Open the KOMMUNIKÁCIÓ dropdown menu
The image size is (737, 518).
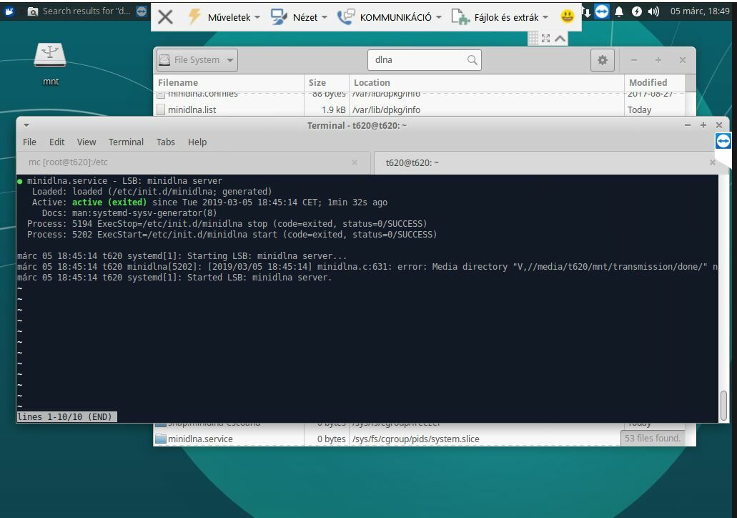click(390, 17)
